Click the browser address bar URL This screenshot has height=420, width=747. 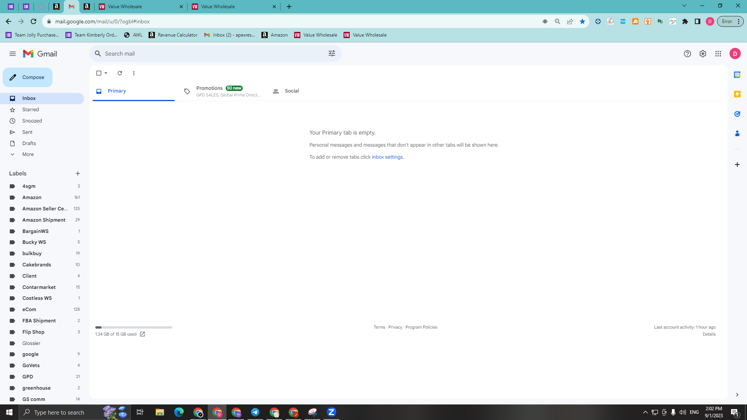coord(103,21)
